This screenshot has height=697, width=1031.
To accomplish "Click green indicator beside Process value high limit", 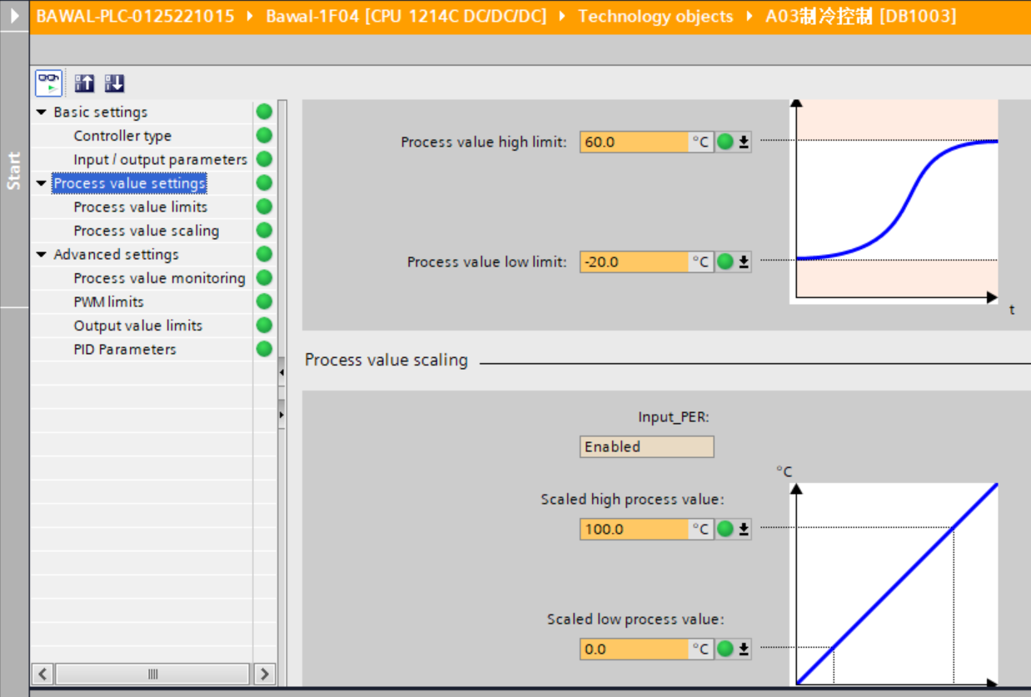I will [x=725, y=142].
